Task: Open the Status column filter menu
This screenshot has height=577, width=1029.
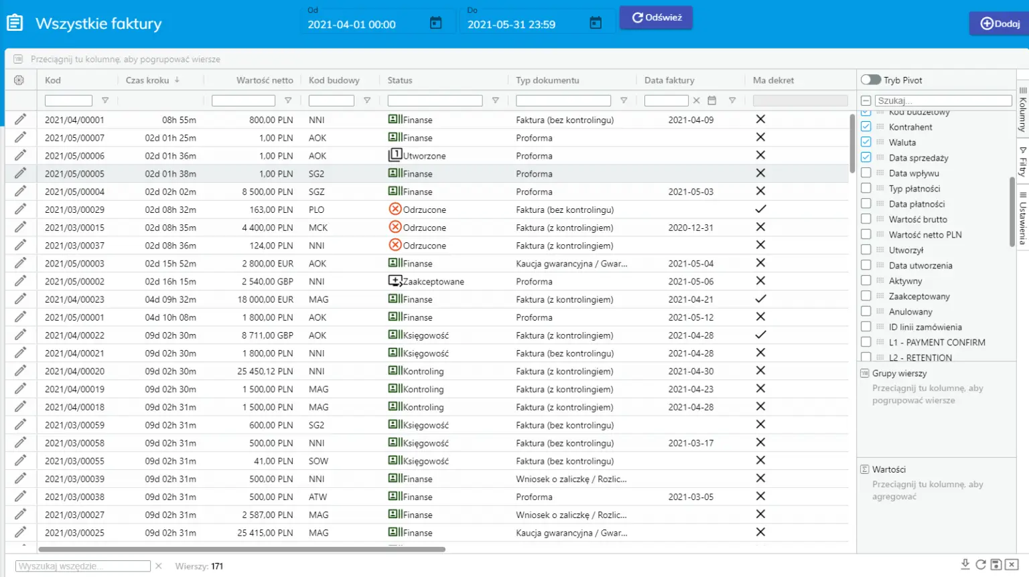Action: pos(495,100)
